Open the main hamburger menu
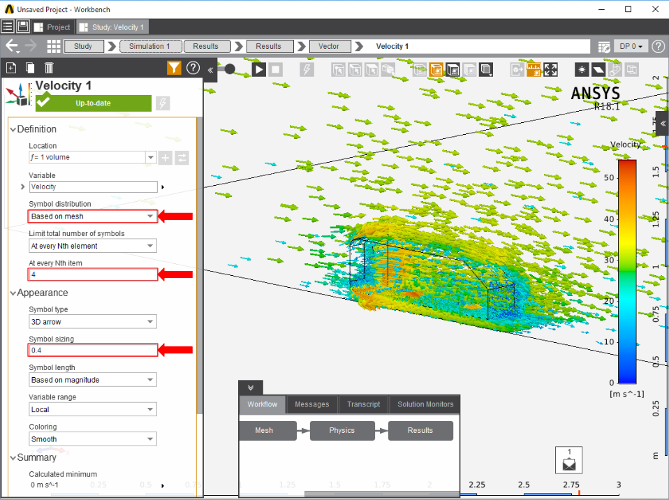The width and height of the screenshot is (669, 500). [8, 27]
